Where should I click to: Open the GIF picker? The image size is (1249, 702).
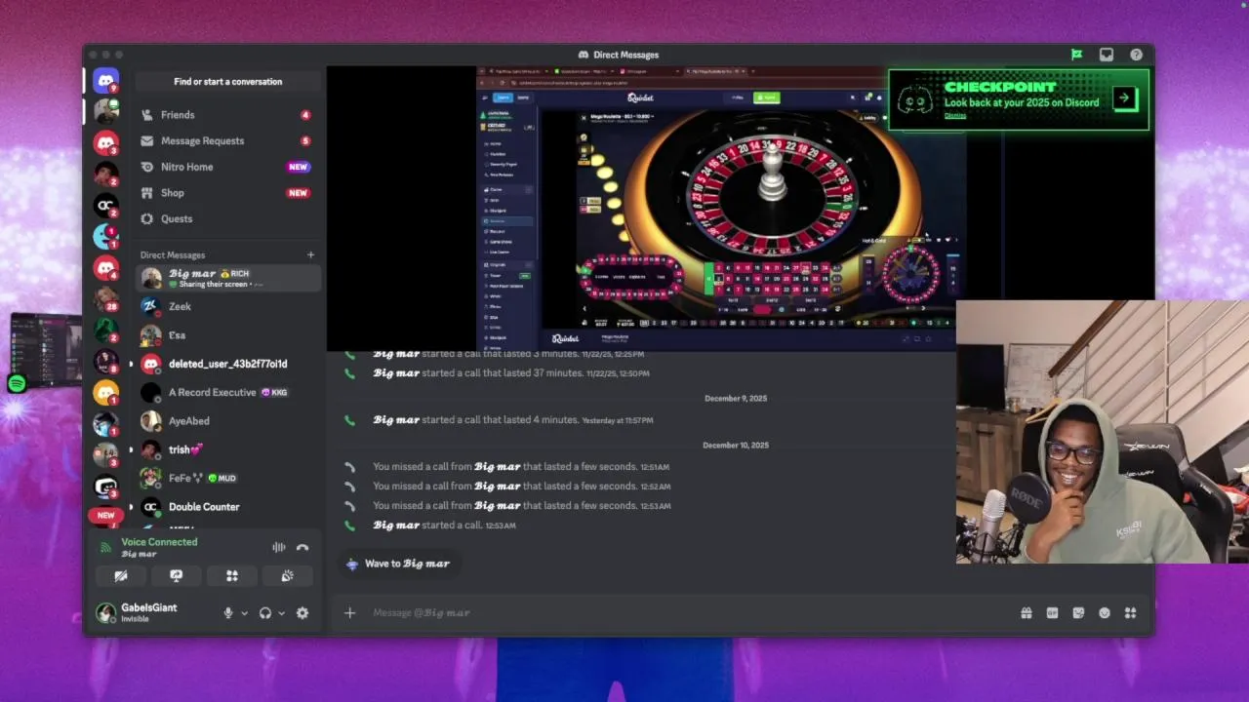tap(1052, 613)
